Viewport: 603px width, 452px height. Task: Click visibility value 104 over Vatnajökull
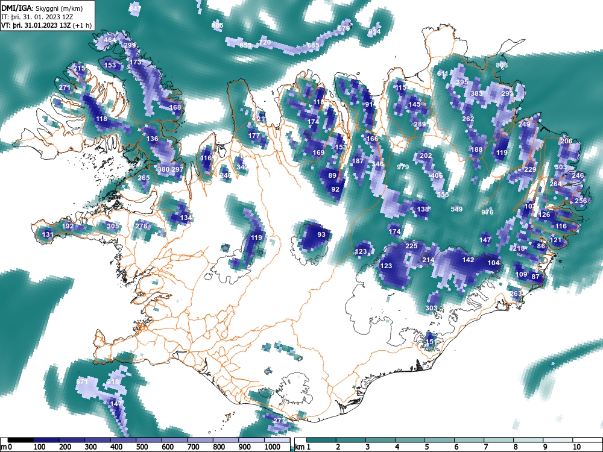pos(493,263)
